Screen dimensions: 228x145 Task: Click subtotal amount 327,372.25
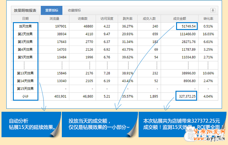(x=187, y=96)
